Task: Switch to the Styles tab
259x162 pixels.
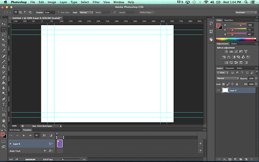Action: pos(234,44)
